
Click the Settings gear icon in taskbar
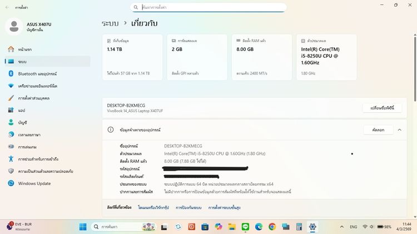click(x=312, y=227)
